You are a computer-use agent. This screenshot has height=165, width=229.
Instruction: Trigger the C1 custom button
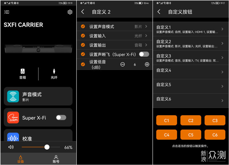pos(166,120)
